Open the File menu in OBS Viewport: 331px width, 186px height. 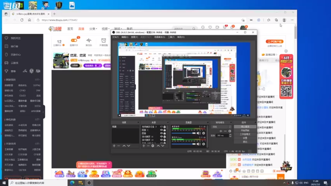[115, 37]
